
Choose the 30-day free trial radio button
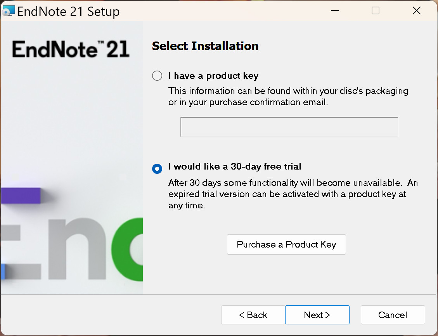click(157, 169)
